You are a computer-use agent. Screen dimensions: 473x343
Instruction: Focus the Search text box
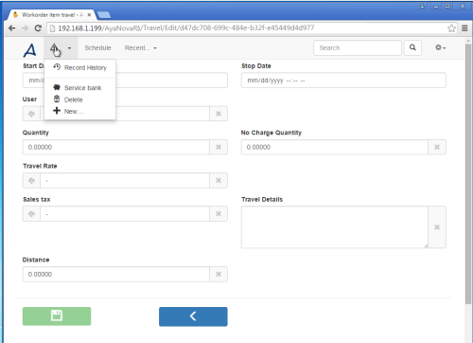point(358,48)
